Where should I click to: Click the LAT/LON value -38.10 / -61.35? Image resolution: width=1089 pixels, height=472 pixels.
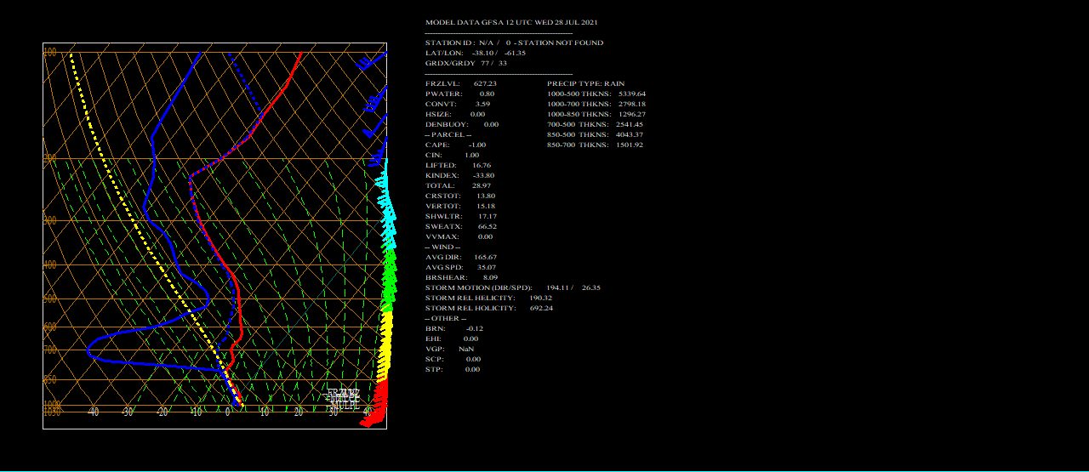pyautogui.click(x=499, y=53)
